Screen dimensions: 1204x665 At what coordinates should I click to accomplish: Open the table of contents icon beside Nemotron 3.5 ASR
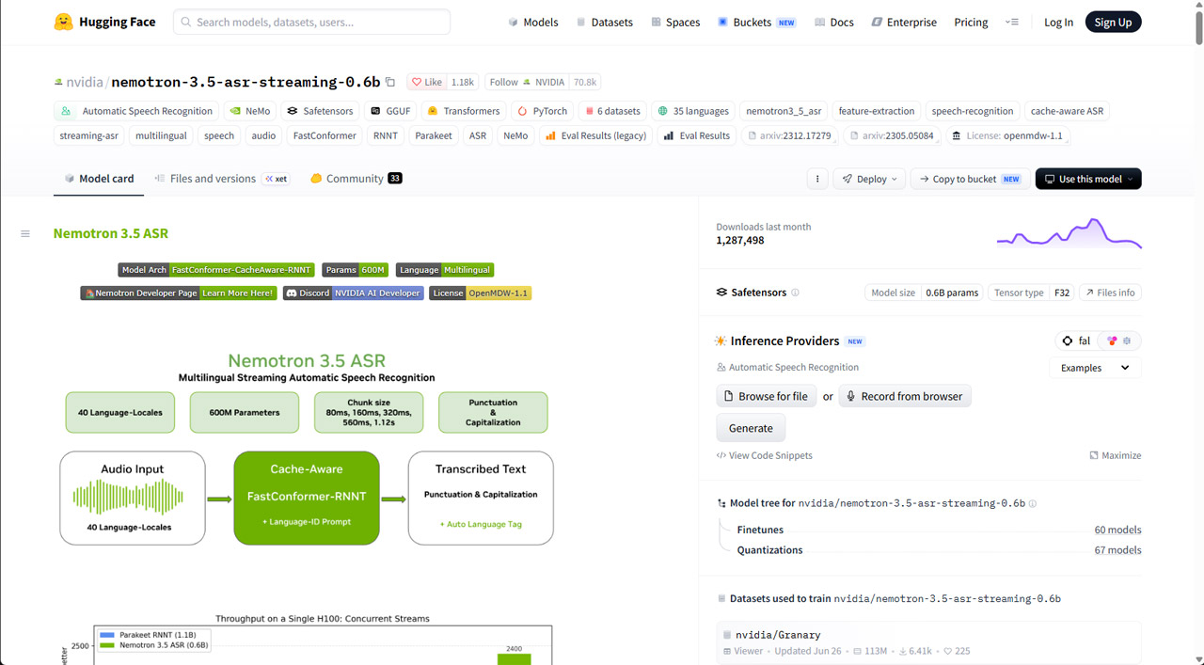pyautogui.click(x=25, y=233)
